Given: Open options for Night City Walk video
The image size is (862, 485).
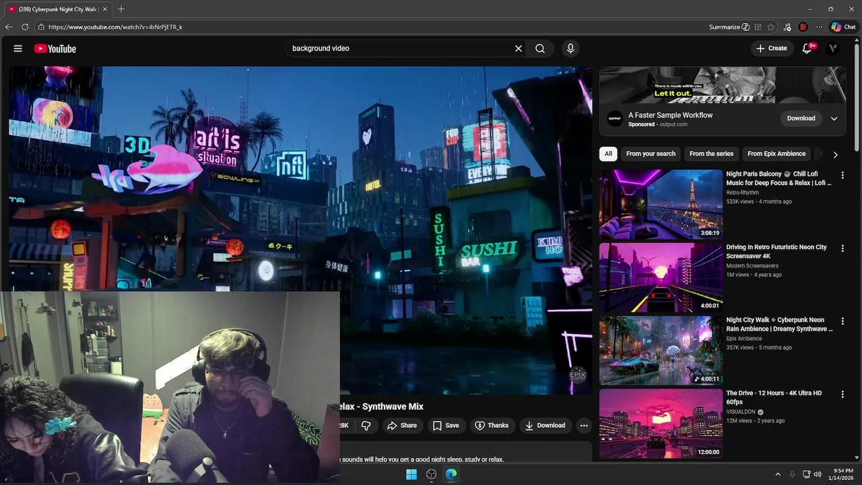Looking at the screenshot, I should [x=842, y=321].
